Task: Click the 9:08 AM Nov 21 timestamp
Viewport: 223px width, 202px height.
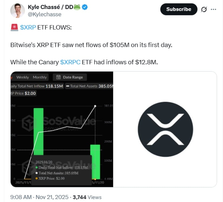Action: click(x=39, y=197)
